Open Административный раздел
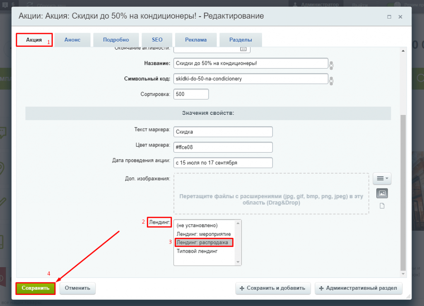This screenshot has height=306, width=424. (359, 288)
